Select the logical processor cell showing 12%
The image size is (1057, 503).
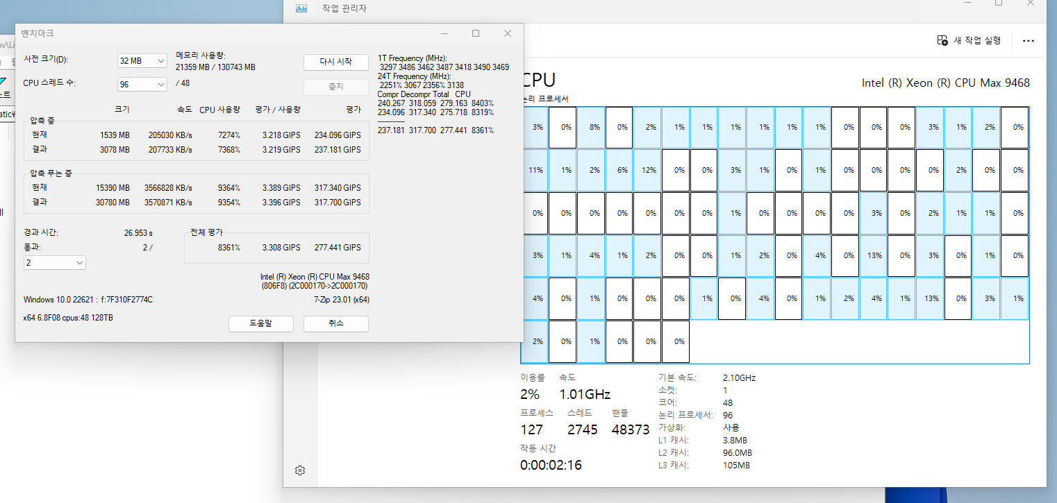tap(647, 170)
